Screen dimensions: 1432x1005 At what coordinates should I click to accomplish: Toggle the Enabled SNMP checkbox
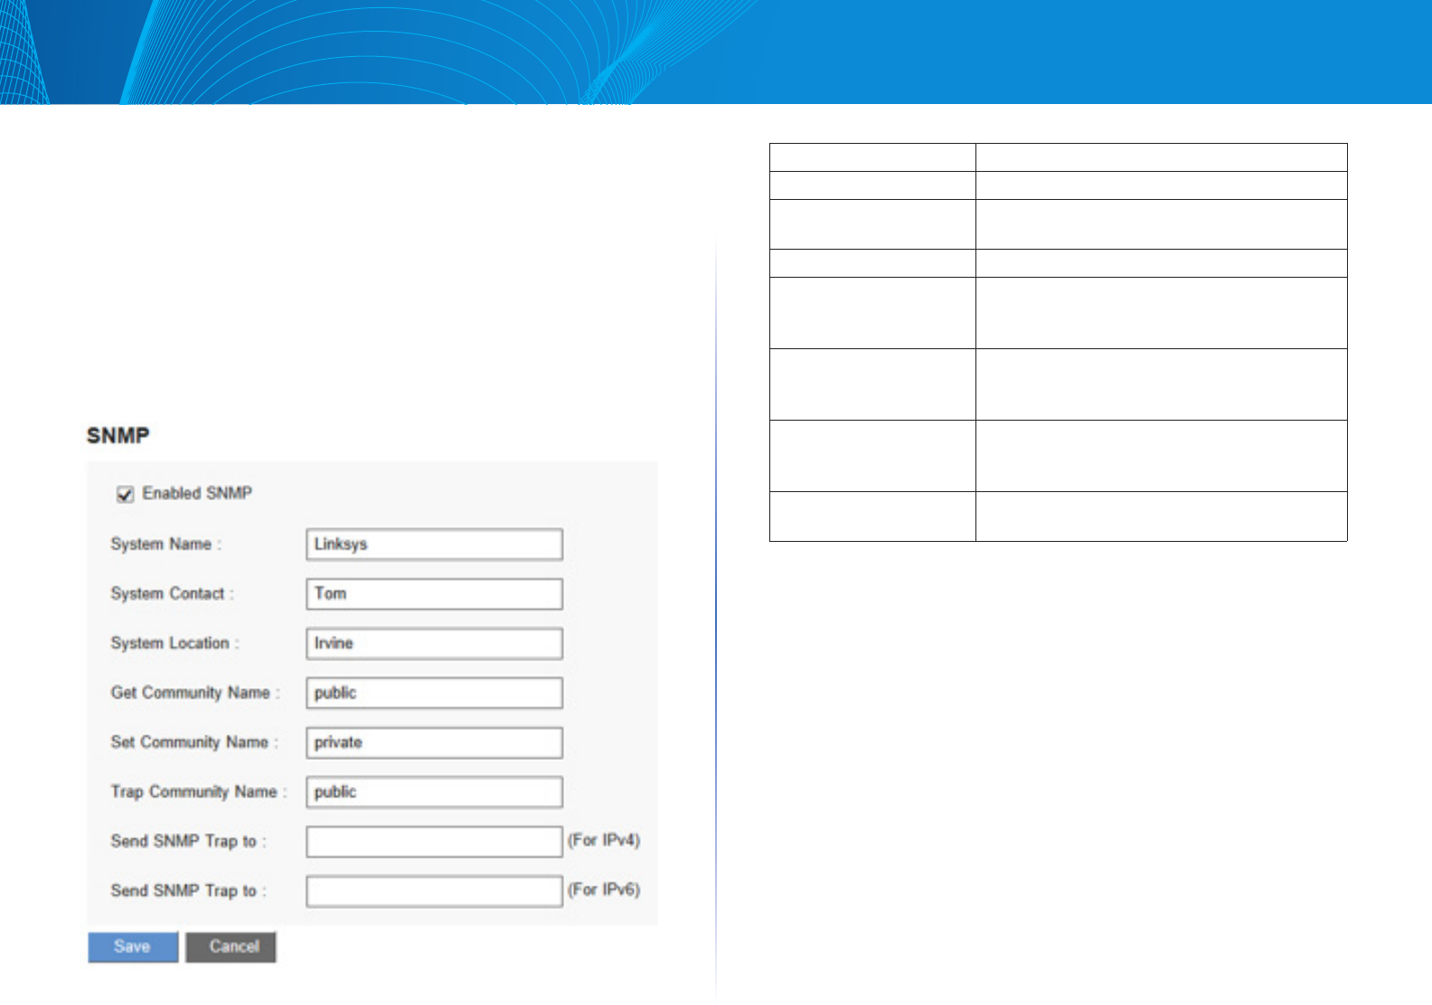[x=126, y=494]
